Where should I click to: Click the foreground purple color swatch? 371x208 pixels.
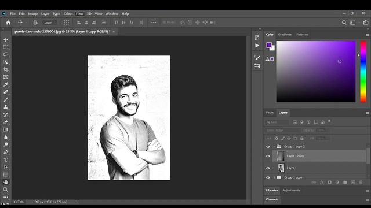tap(269, 45)
